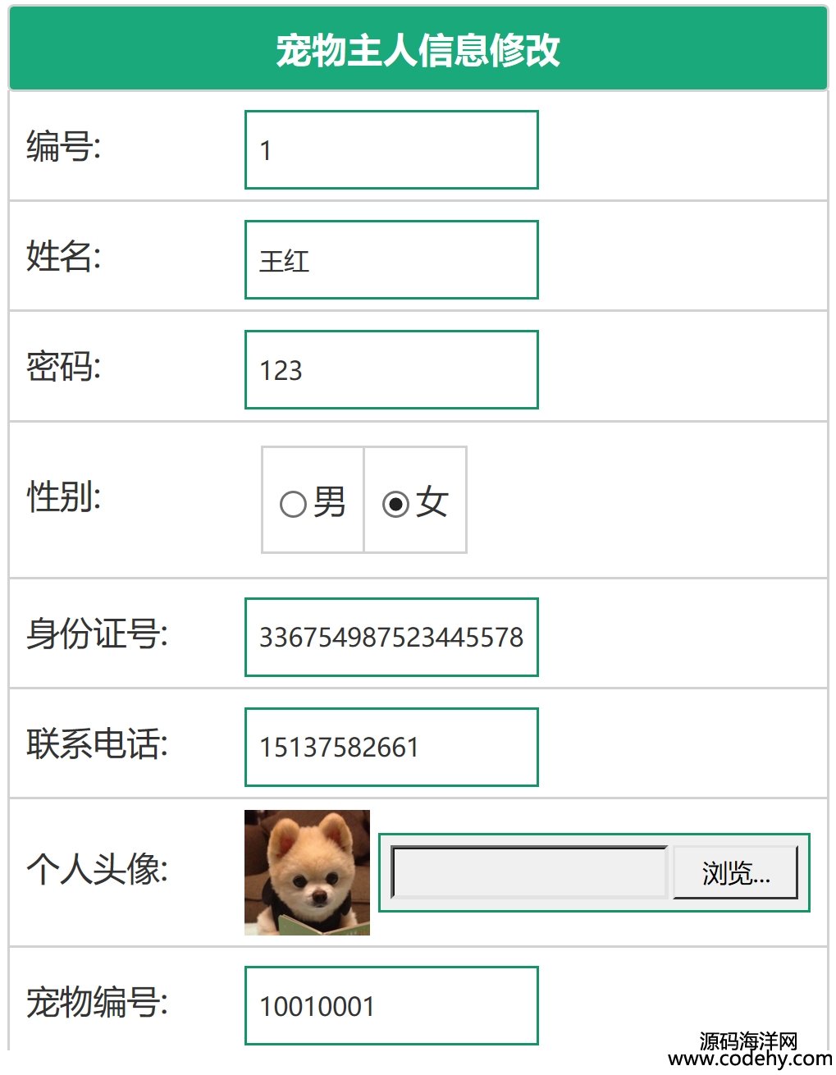Click the 性别 label
This screenshot has width=836, height=1075.
point(64,496)
